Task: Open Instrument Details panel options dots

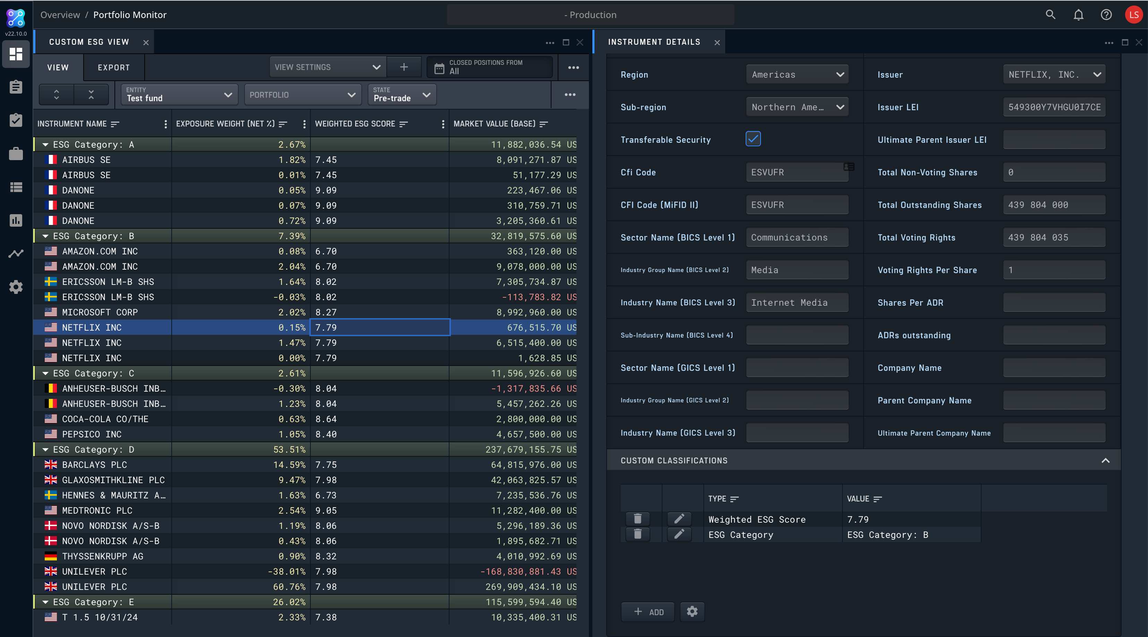Action: (1109, 43)
